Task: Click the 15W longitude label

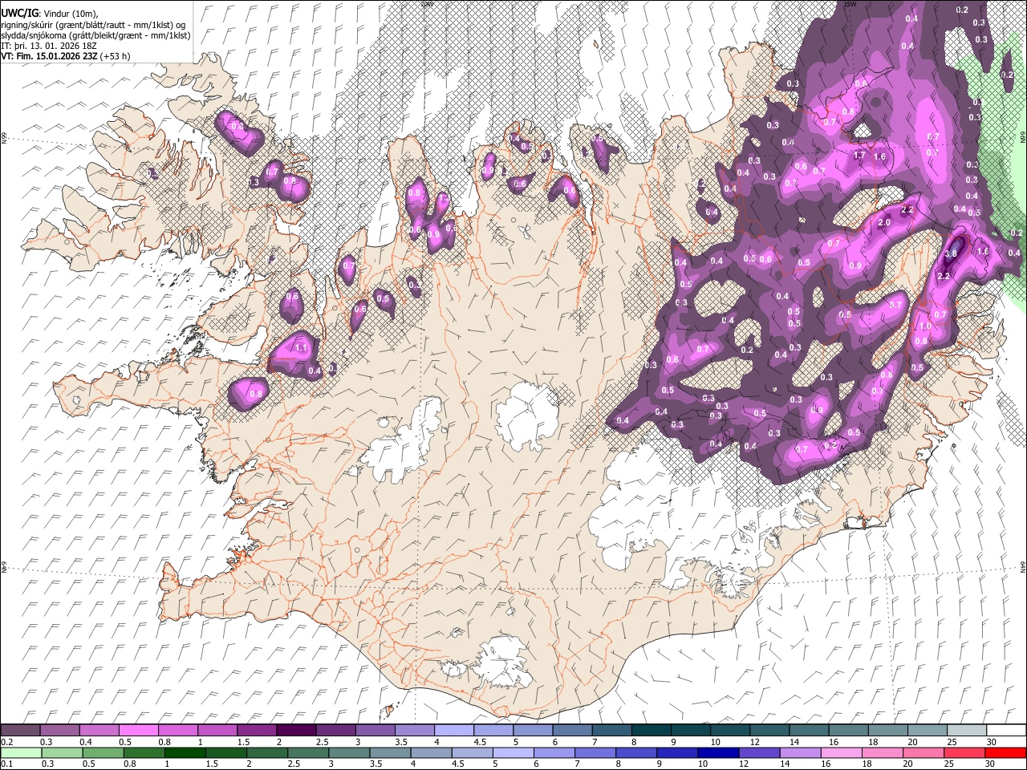Action: click(851, 4)
